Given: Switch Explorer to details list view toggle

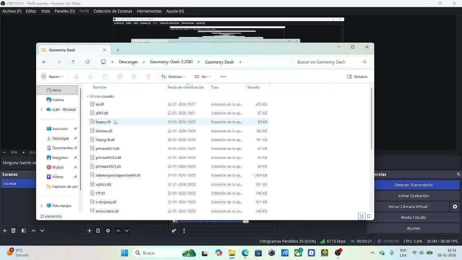Looking at the screenshot, I should 362,216.
